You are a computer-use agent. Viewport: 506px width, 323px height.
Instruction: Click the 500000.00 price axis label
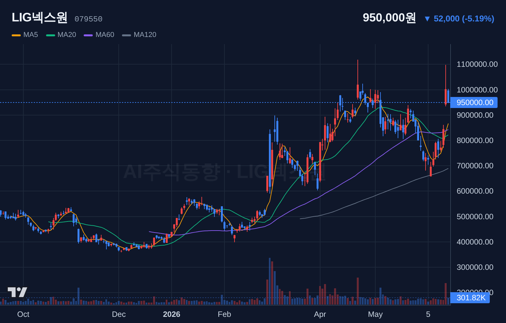click(475, 217)
